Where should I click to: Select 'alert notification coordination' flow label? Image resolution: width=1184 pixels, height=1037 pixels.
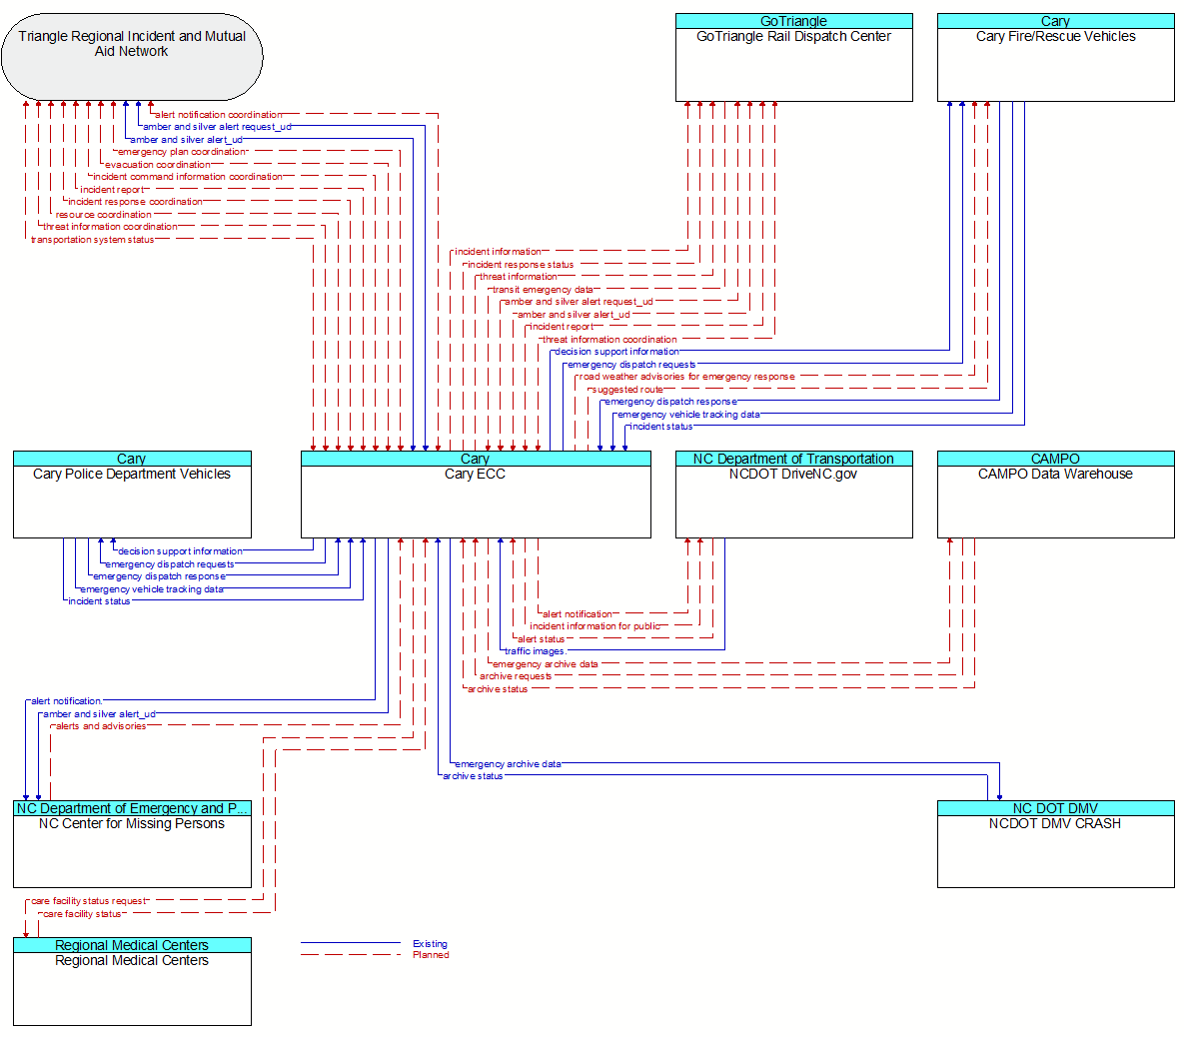[x=218, y=115]
